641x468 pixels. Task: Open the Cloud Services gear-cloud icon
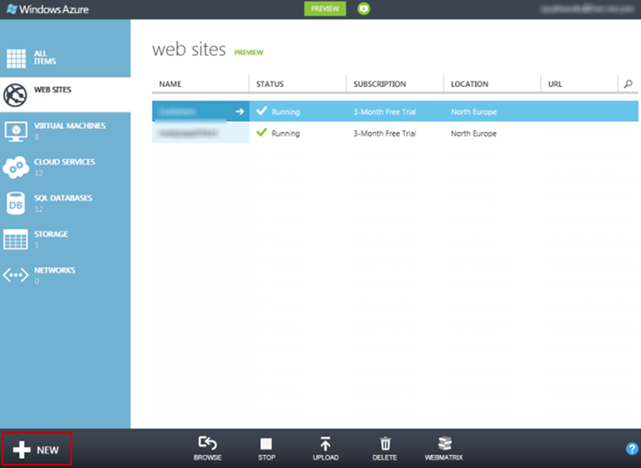coord(15,167)
